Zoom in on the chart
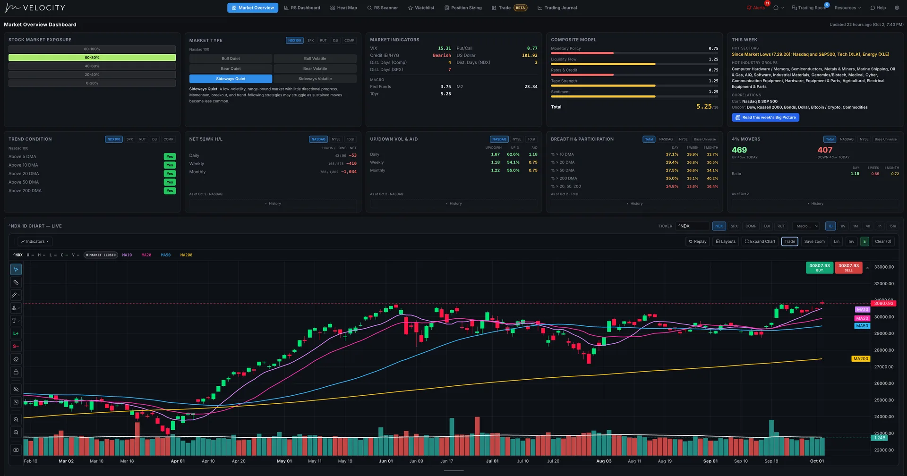 pos(16,419)
